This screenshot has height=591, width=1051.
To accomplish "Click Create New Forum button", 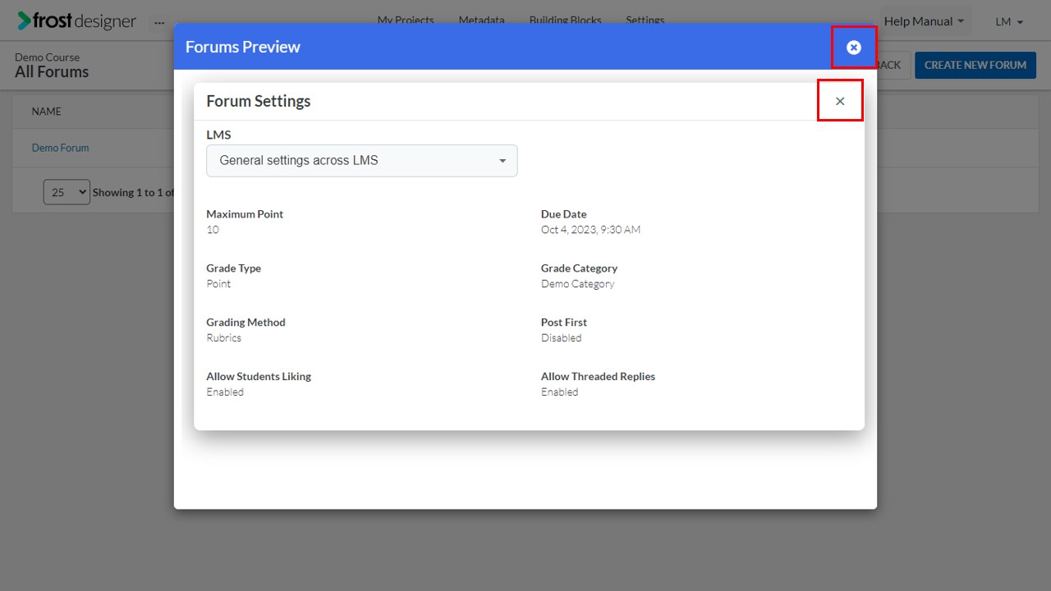I will (x=975, y=65).
